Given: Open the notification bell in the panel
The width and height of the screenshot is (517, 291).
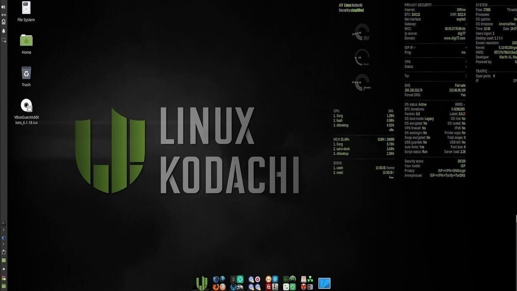Looking at the screenshot, I should [x=3, y=31].
